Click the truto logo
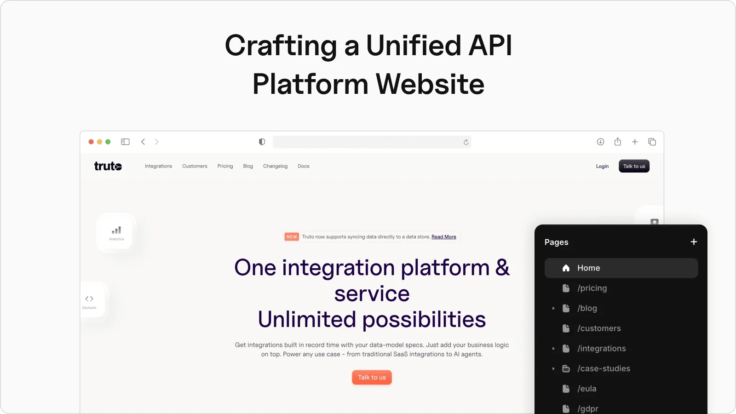The image size is (736, 414). pyautogui.click(x=108, y=166)
